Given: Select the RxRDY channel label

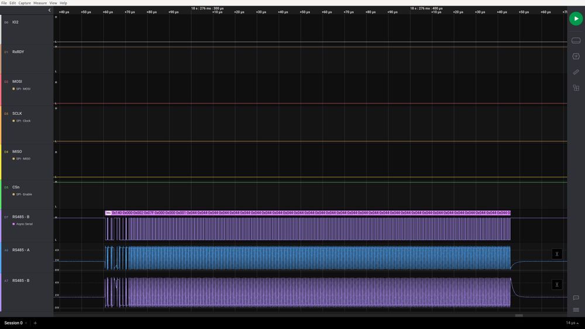Looking at the screenshot, I should 18,52.
